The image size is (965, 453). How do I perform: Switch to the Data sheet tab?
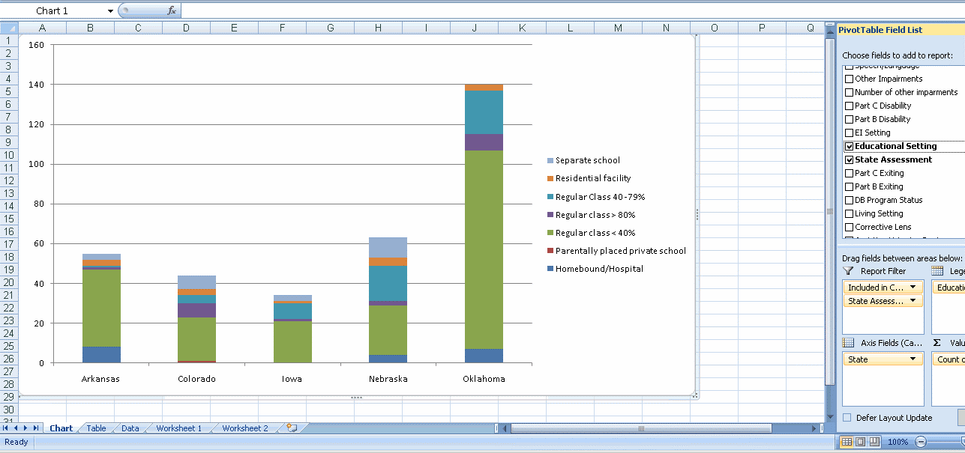click(x=129, y=428)
